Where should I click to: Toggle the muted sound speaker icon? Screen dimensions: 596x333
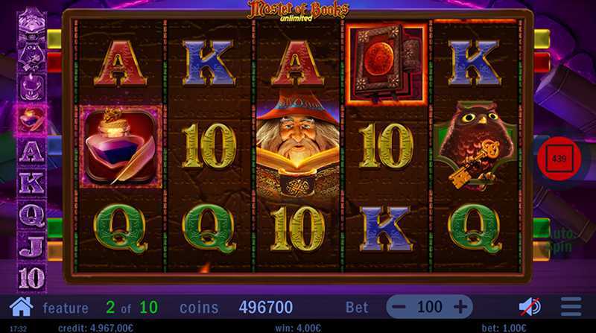point(530,307)
